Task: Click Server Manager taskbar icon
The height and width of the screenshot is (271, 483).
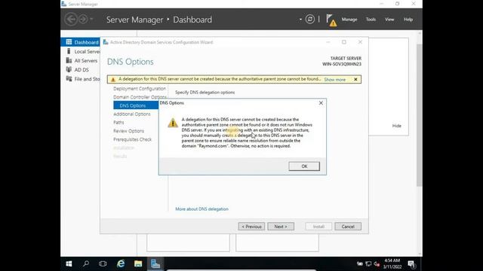Action: coord(155,263)
